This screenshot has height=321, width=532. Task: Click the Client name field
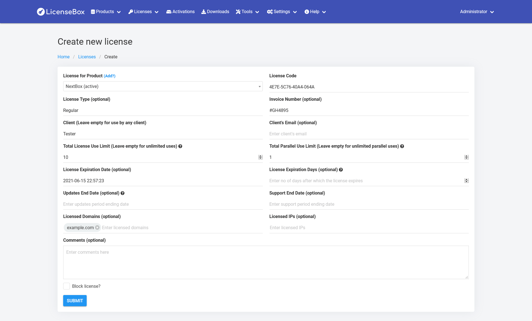(163, 134)
